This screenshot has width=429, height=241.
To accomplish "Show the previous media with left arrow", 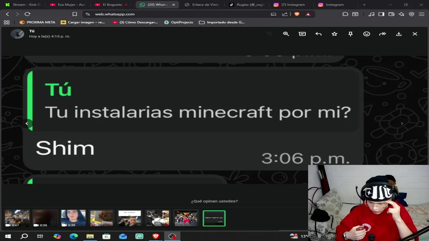I will click(x=27, y=124).
